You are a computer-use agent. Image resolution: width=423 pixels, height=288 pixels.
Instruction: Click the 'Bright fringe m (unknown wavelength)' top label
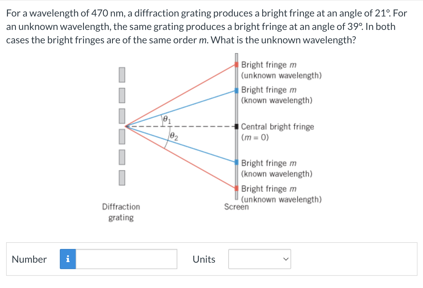[281, 70]
